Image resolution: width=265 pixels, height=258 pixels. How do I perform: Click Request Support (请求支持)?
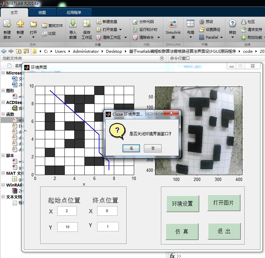coord(252,30)
